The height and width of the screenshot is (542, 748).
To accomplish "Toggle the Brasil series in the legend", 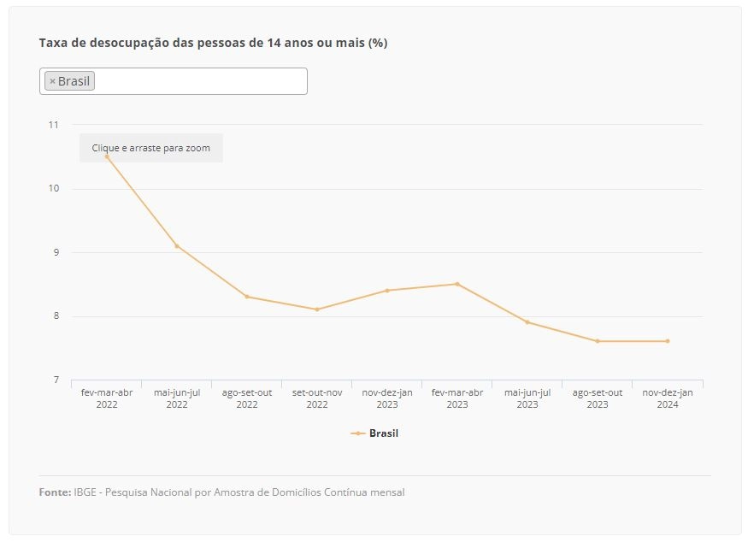I will [374, 433].
